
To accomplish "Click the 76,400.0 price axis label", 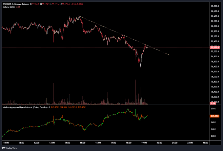I will 215,66.
